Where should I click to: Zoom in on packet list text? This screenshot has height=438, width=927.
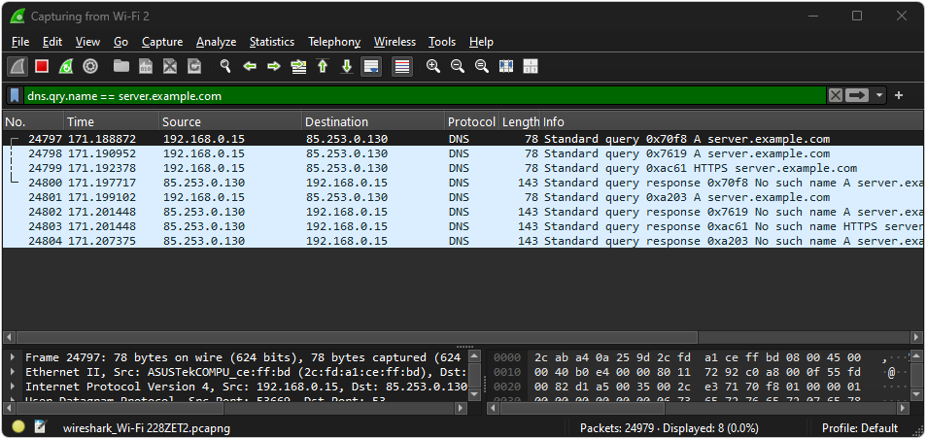(433, 66)
